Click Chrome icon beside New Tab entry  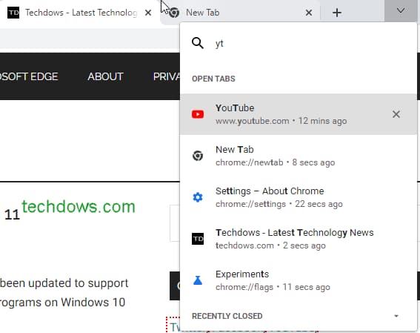198,156
